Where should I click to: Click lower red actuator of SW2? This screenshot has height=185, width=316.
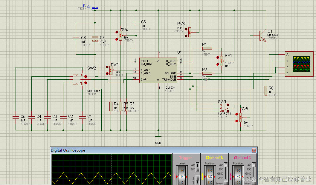click(x=86, y=83)
